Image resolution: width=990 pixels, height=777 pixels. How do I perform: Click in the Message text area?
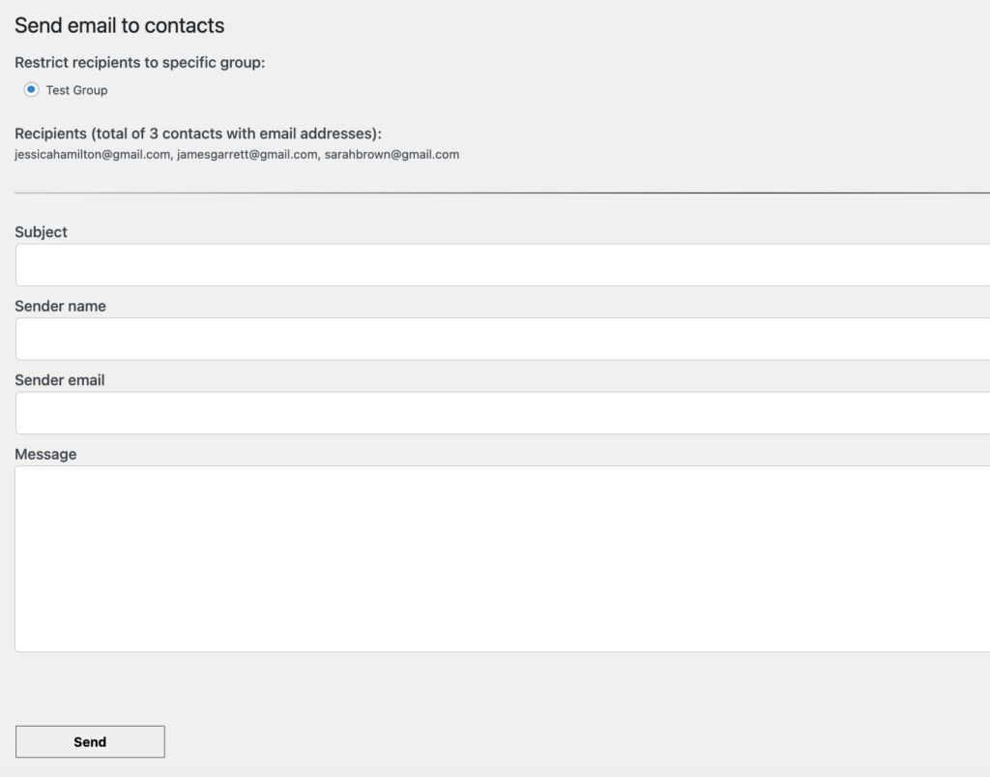pos(503,558)
